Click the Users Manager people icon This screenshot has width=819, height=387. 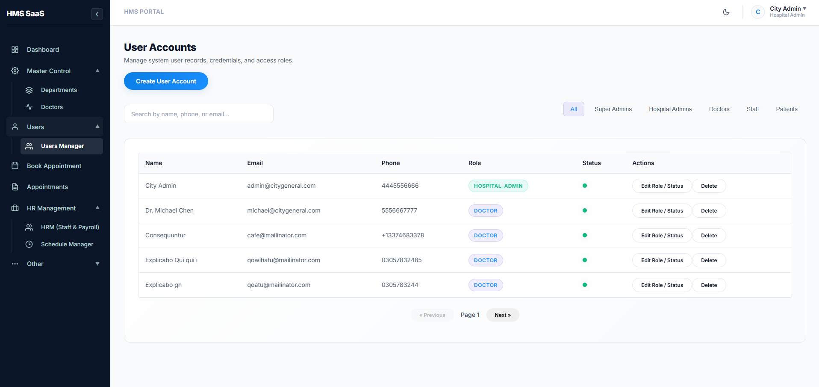[29, 146]
